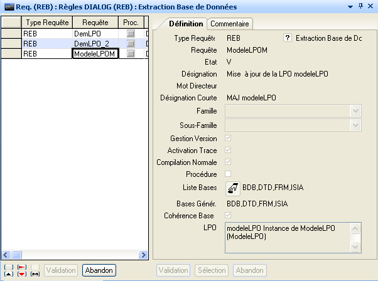Toggle the Proc. checkbox in the ModeleLPOM row
The width and height of the screenshot is (378, 281).
[x=131, y=55]
